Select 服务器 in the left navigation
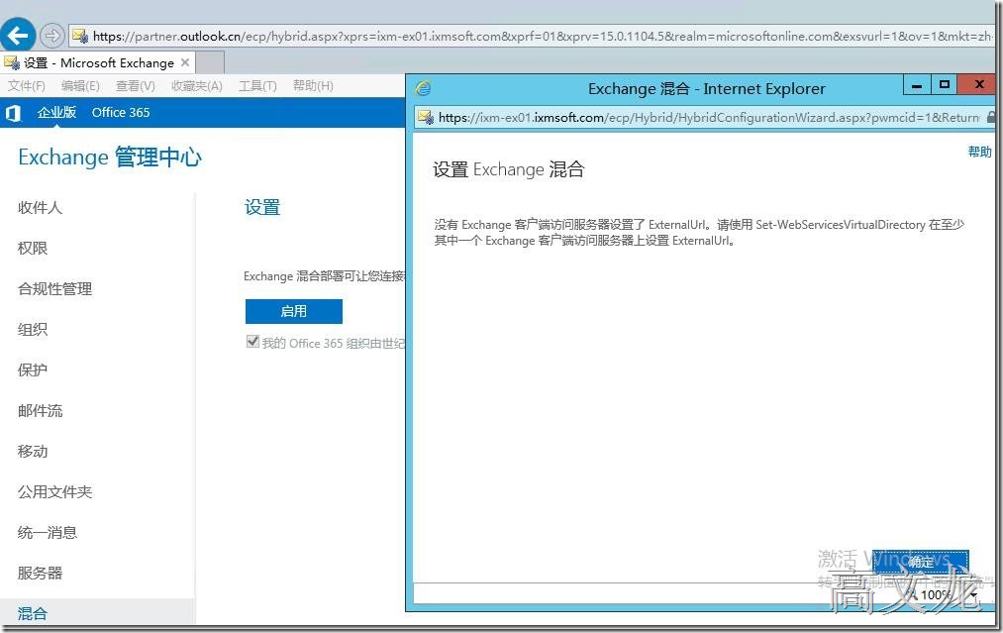1003x633 pixels. pos(40,573)
